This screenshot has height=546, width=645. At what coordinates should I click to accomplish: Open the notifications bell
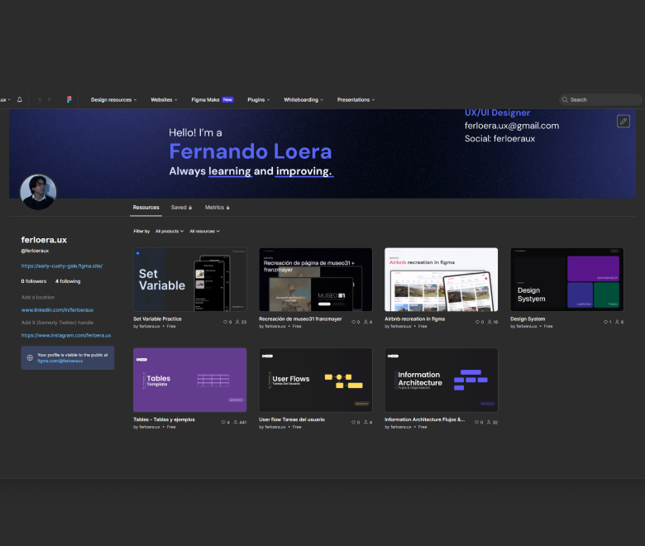click(20, 99)
